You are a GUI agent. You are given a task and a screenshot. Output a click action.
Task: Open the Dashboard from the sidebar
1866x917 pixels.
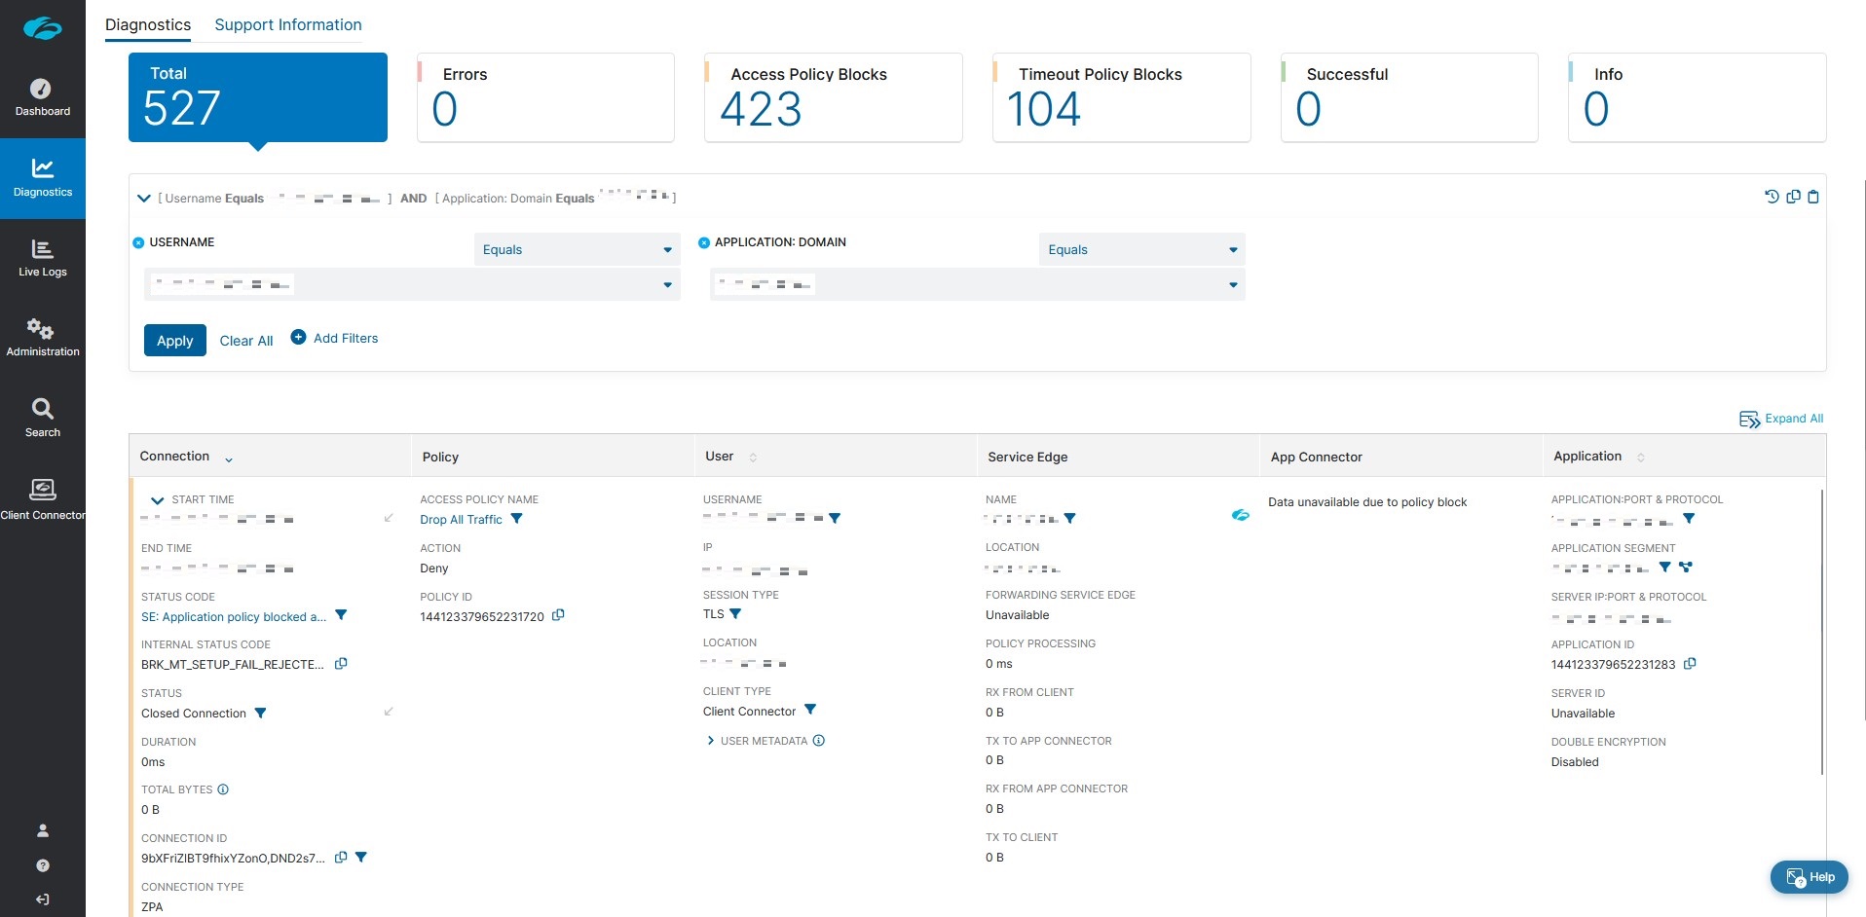point(42,97)
